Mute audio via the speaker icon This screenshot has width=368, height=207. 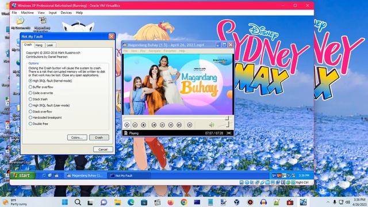212,125
